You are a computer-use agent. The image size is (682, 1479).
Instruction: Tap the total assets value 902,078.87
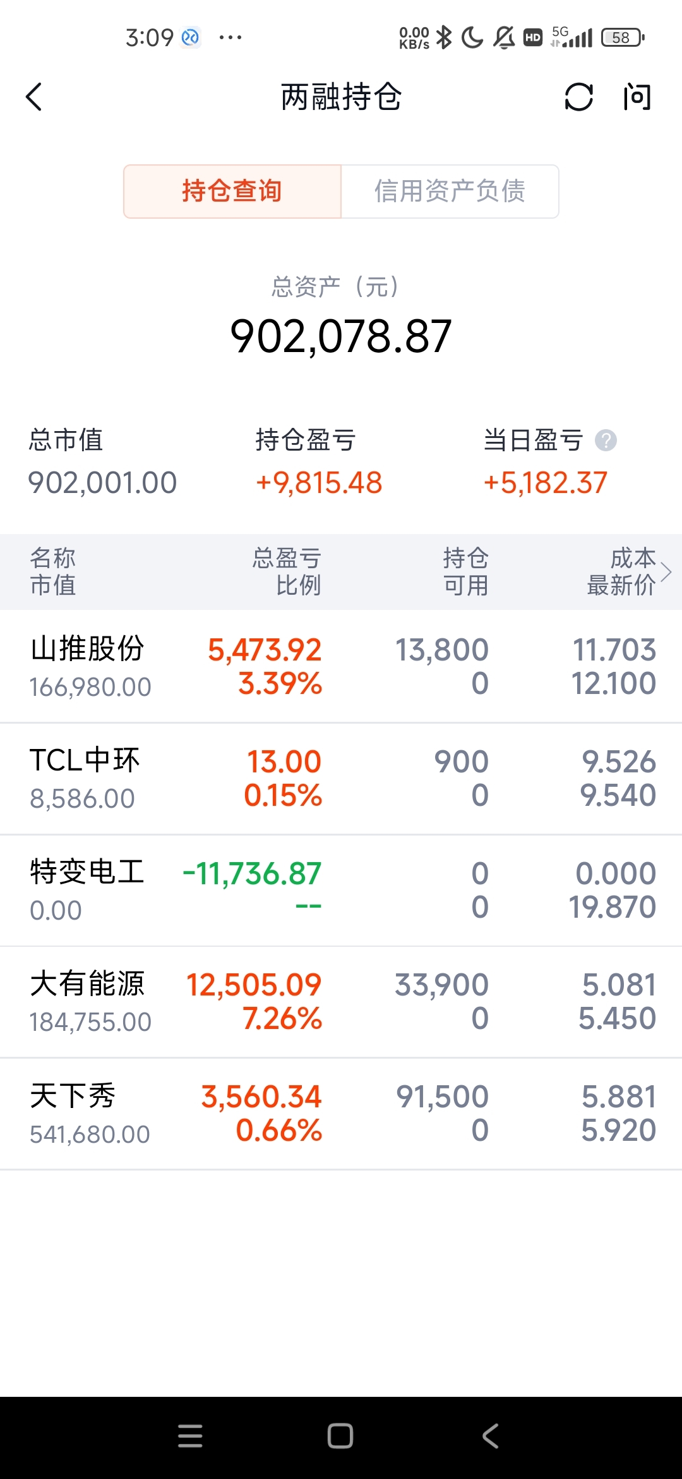pos(341,336)
